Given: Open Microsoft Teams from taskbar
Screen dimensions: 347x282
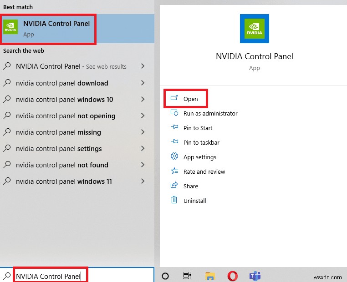Looking at the screenshot, I should click(255, 276).
